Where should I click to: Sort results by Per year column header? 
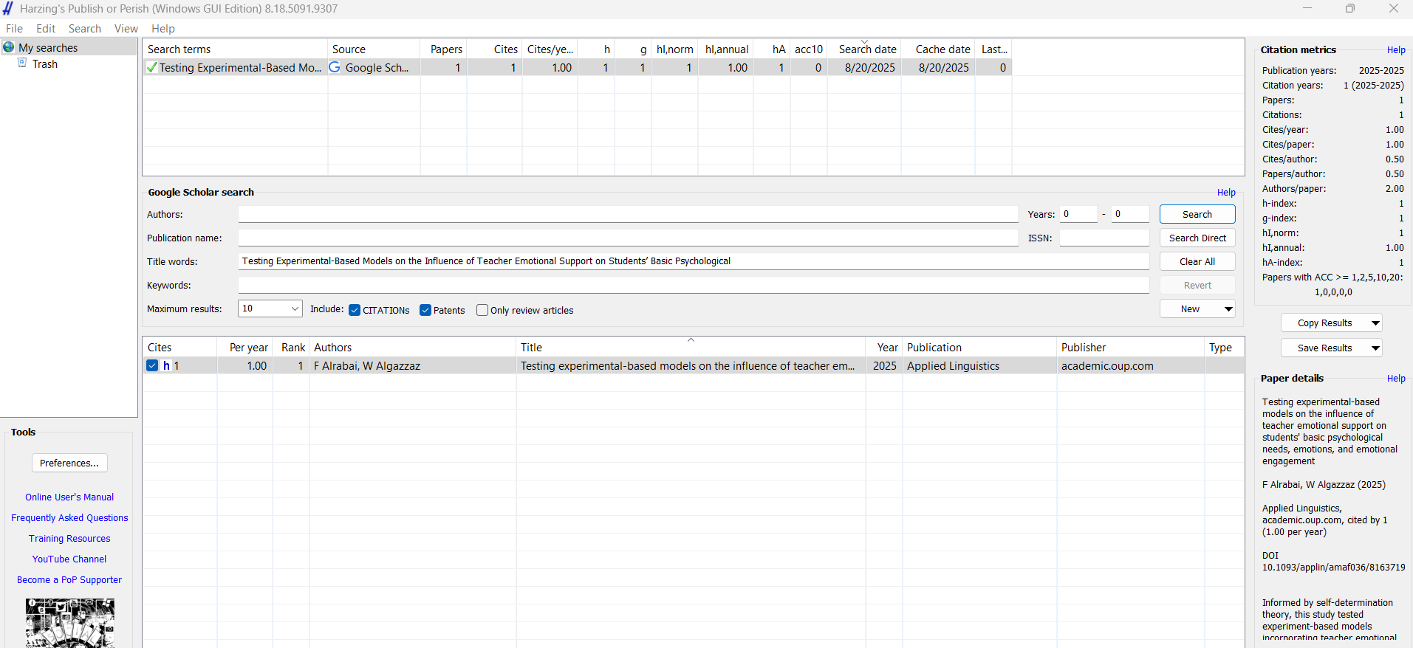tap(244, 347)
